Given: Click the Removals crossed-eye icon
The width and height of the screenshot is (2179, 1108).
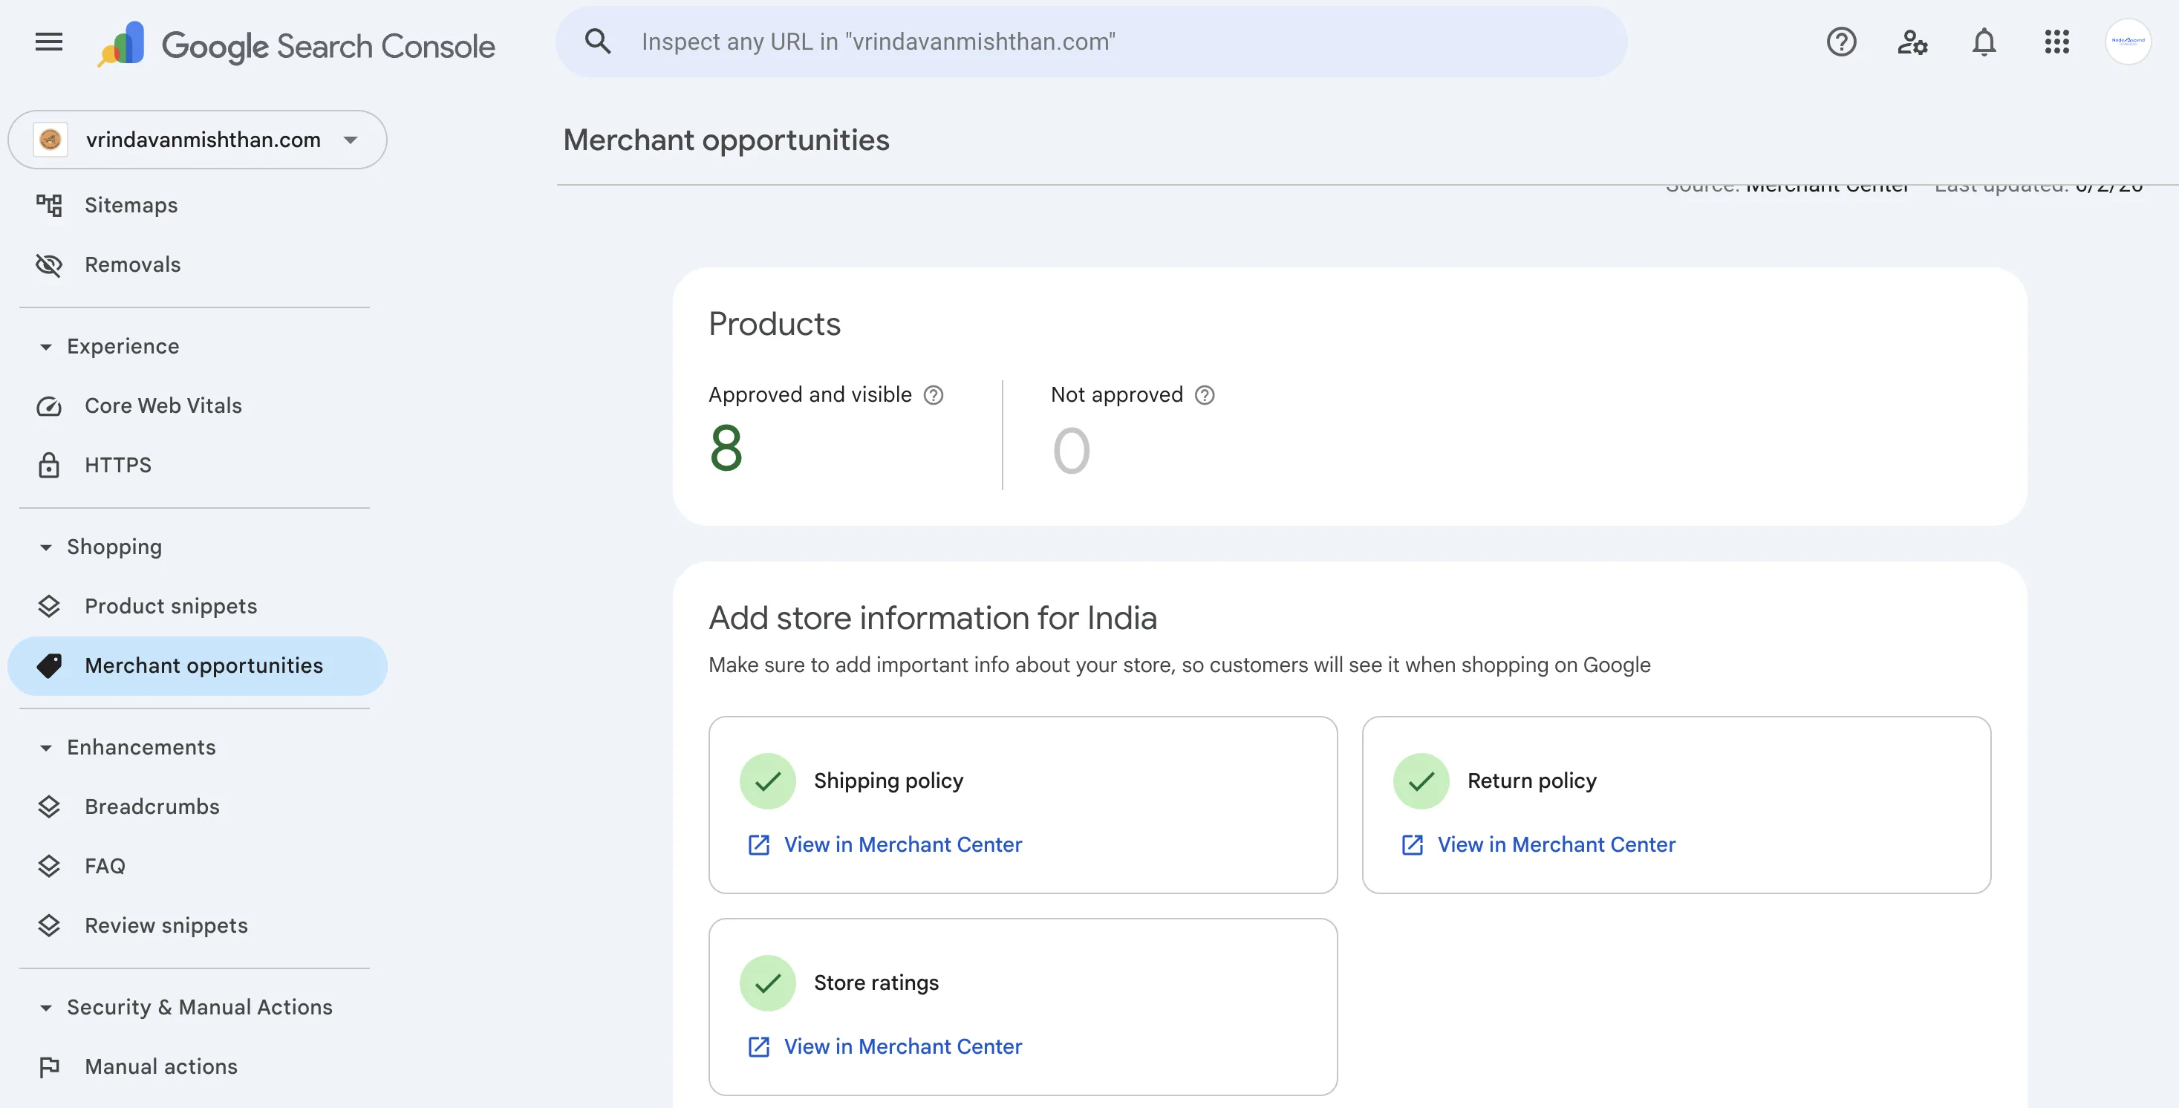Looking at the screenshot, I should [x=49, y=264].
